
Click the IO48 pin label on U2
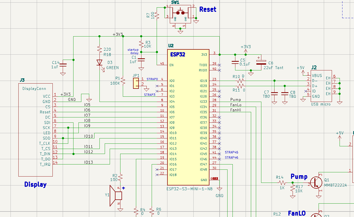203,169
